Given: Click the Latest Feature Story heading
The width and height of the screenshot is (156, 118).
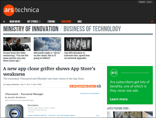Looking at the screenshot, I should point(118,108).
